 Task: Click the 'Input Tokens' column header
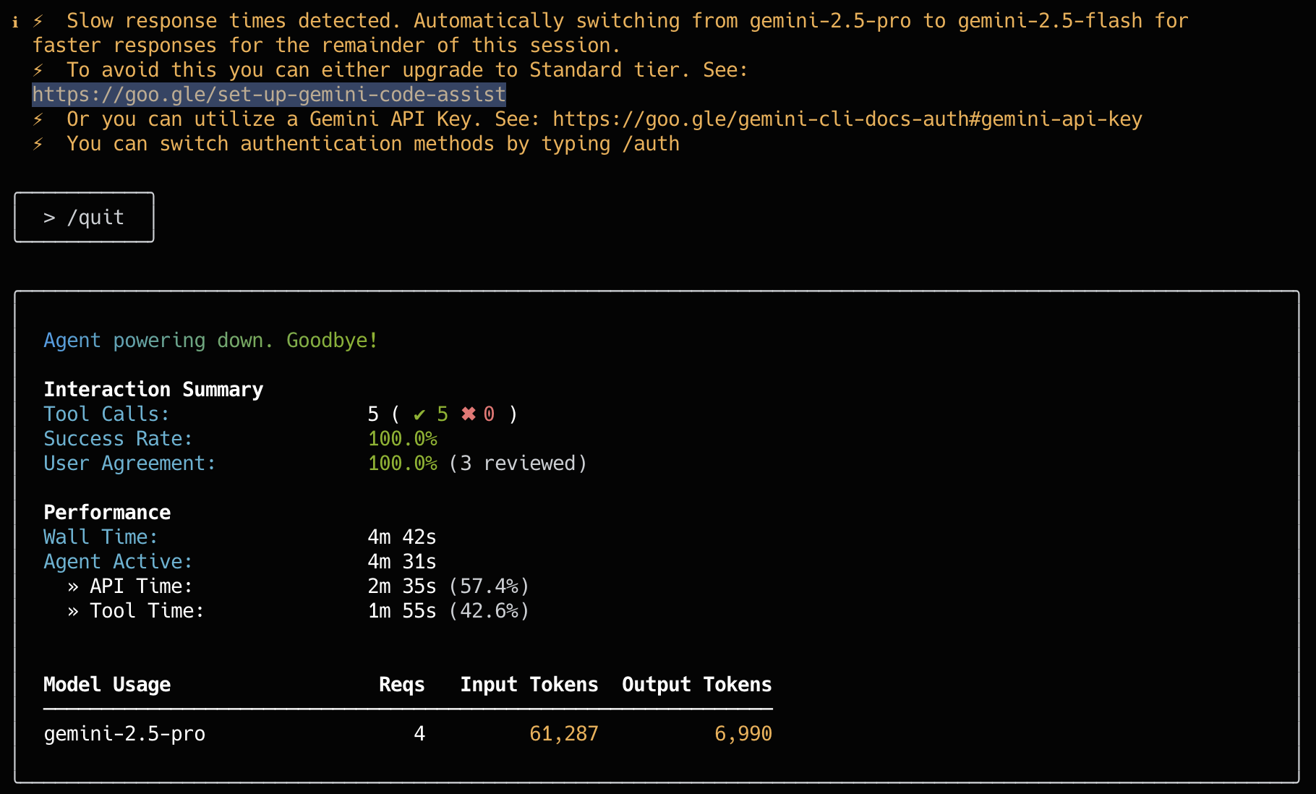point(529,685)
